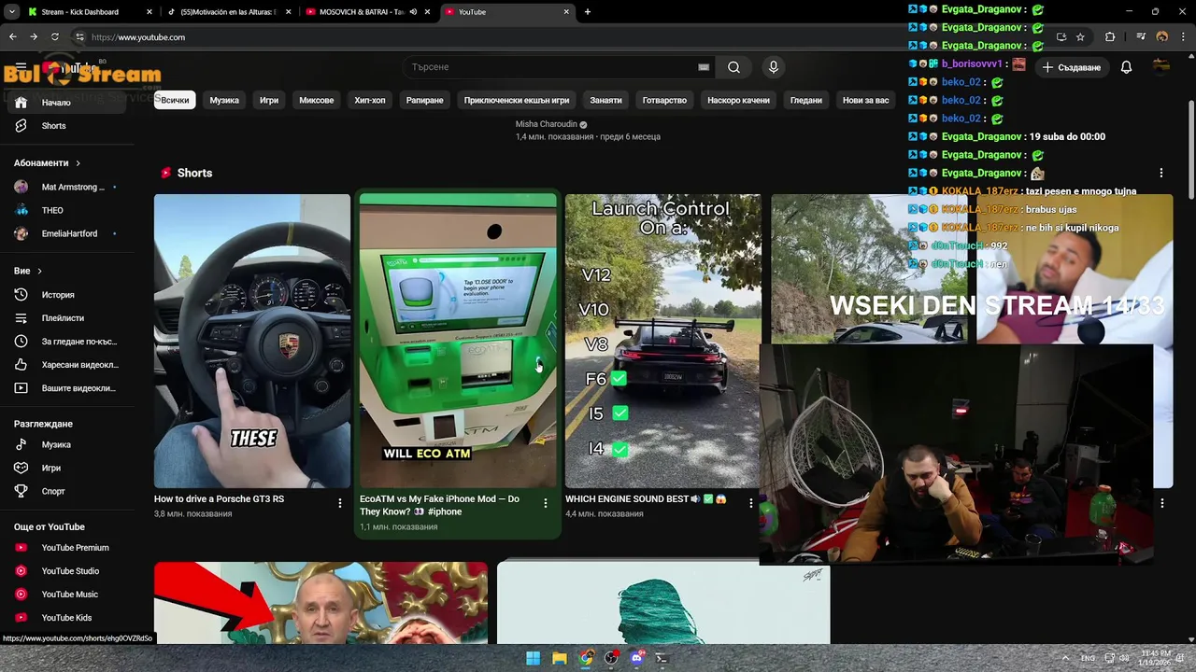
Task: Go back in browser history
Action: tap(12, 37)
